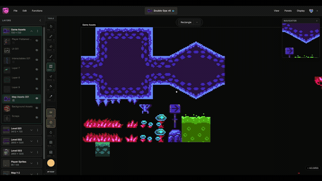
Task: Open the Panels menu
Action: point(288,11)
